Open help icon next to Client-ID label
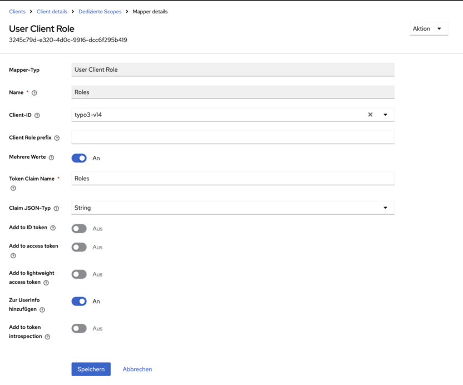Viewport: 463px width, 385px height. [37, 115]
